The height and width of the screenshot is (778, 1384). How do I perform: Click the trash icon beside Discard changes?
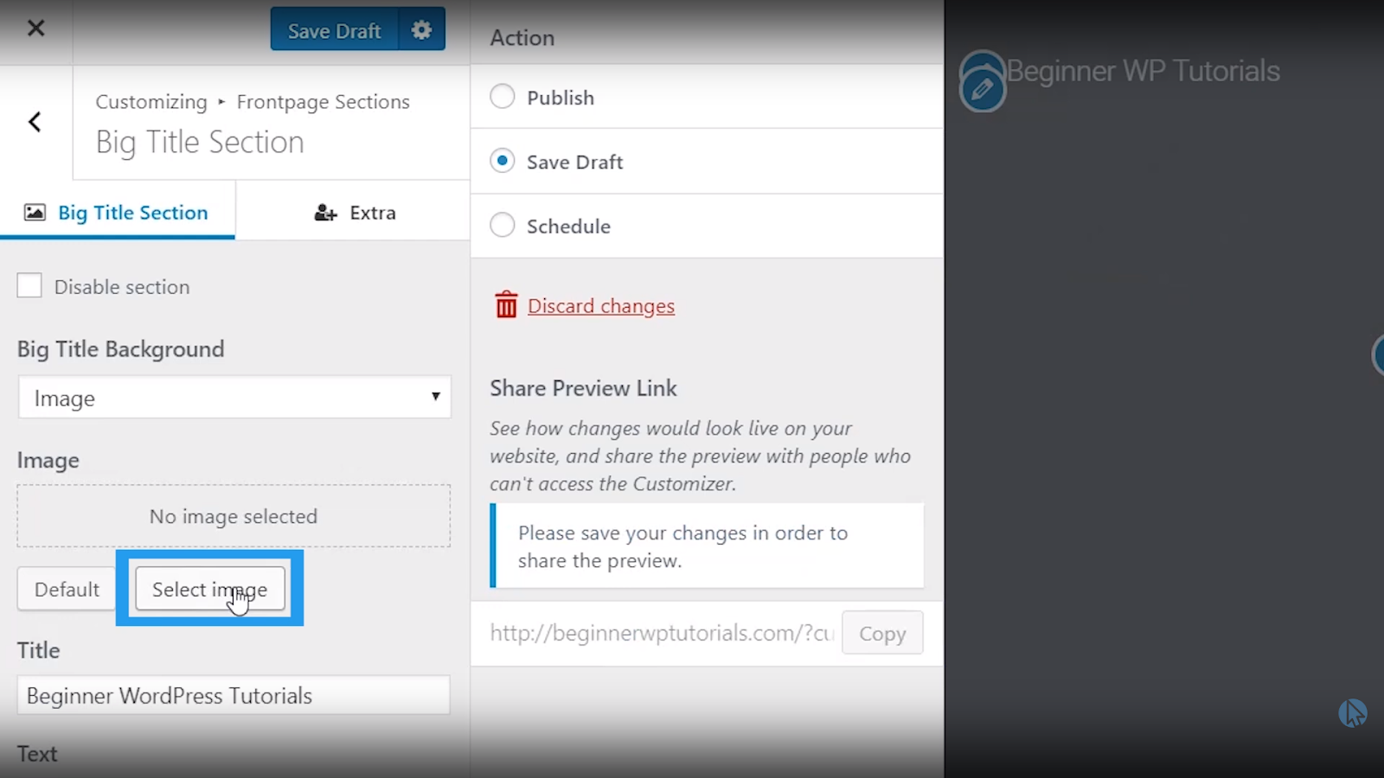click(506, 305)
